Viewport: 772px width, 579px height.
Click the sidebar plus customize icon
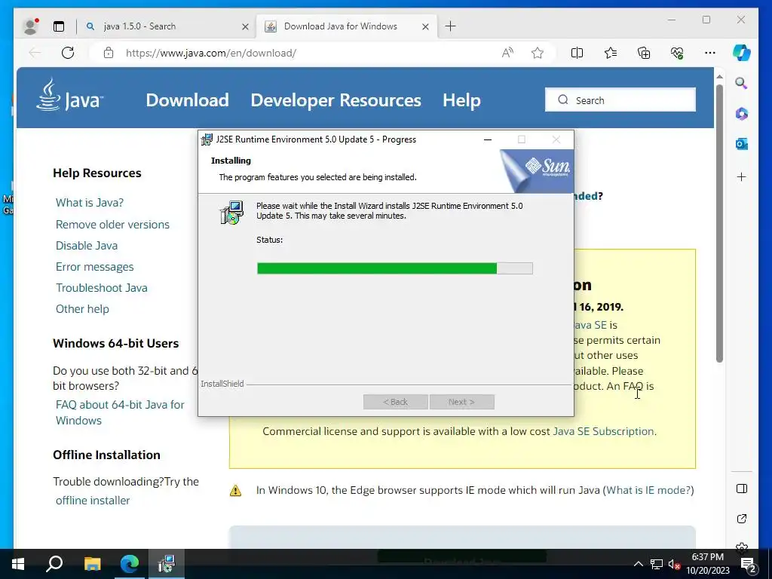pyautogui.click(x=742, y=176)
